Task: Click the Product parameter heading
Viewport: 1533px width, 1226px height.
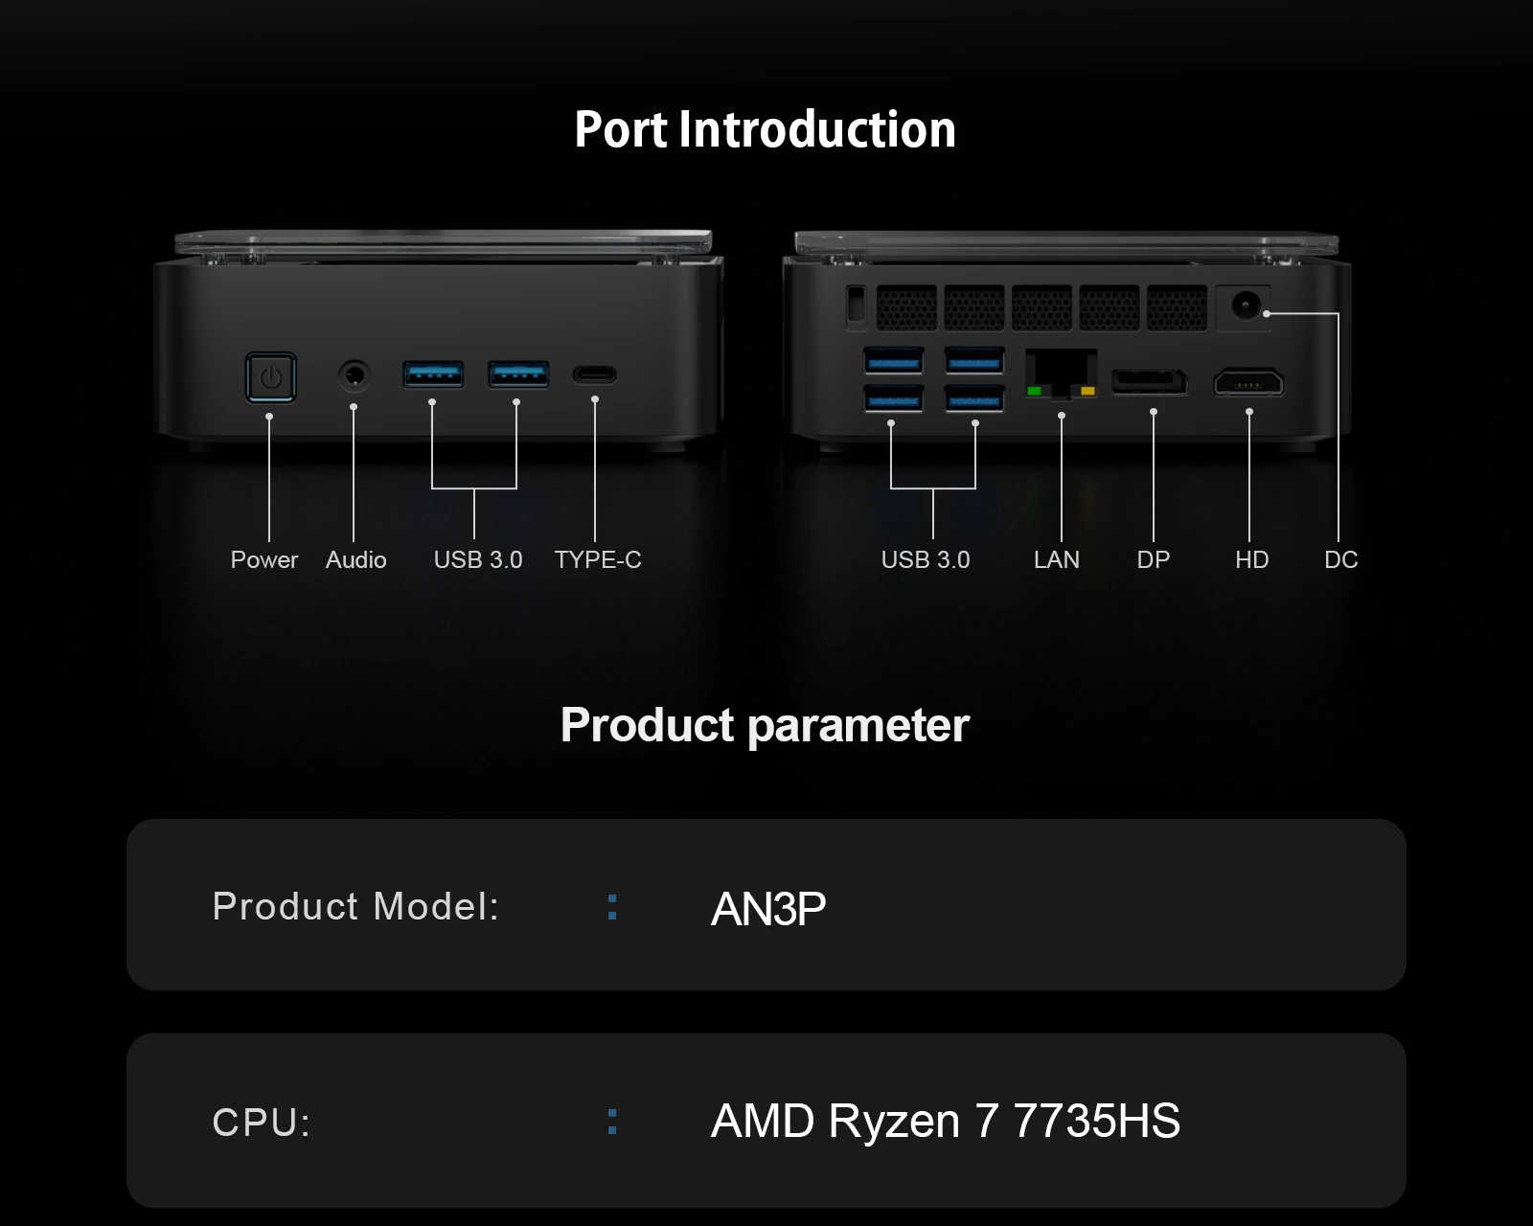Action: 765,725
